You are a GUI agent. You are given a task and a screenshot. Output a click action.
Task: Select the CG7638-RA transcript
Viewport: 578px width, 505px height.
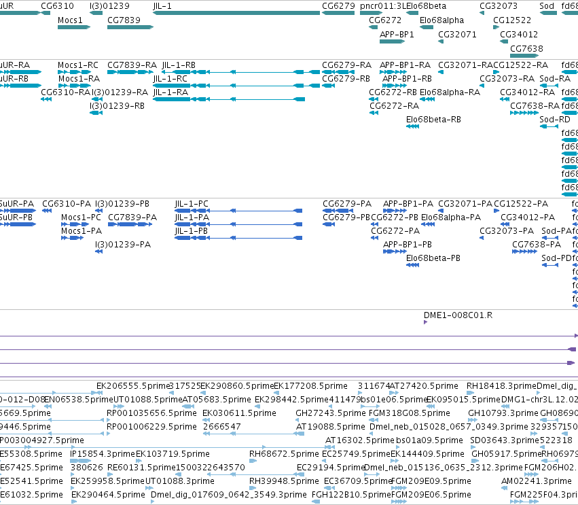click(524, 113)
